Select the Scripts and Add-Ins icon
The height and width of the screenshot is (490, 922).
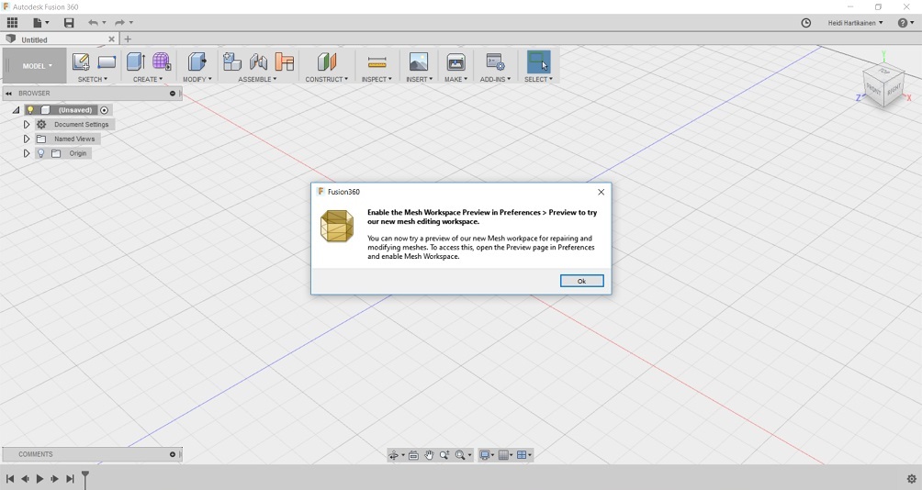click(x=495, y=61)
